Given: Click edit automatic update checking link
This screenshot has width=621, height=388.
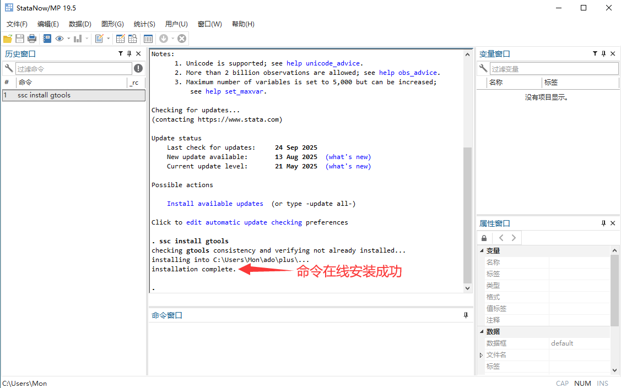Looking at the screenshot, I should 244,222.
